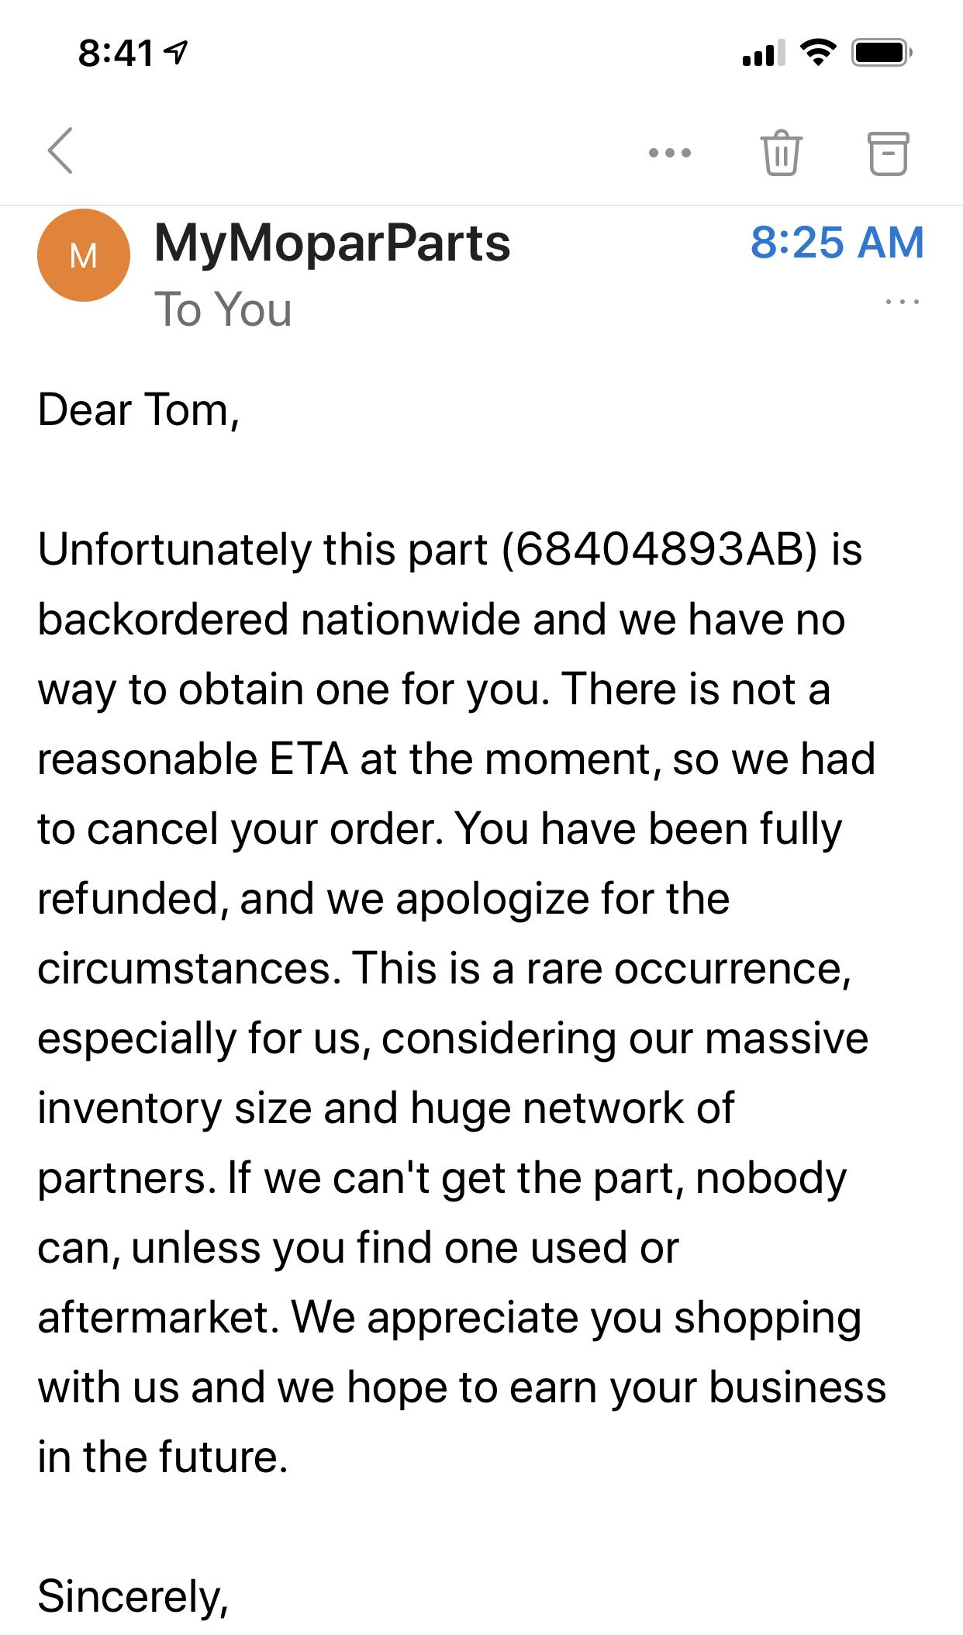Tap the 8:25 AM received timestamp
The height and width of the screenshot is (1635, 963).
tap(837, 242)
